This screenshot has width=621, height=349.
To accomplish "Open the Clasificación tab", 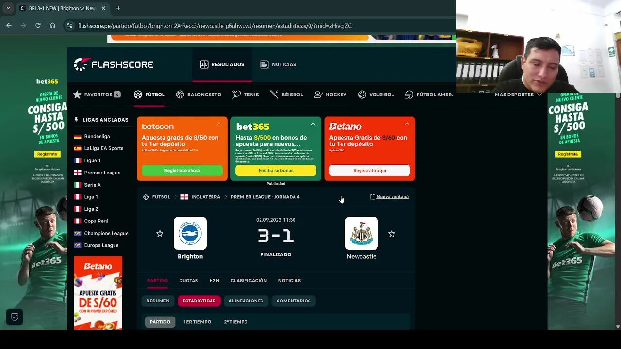I will (x=249, y=281).
